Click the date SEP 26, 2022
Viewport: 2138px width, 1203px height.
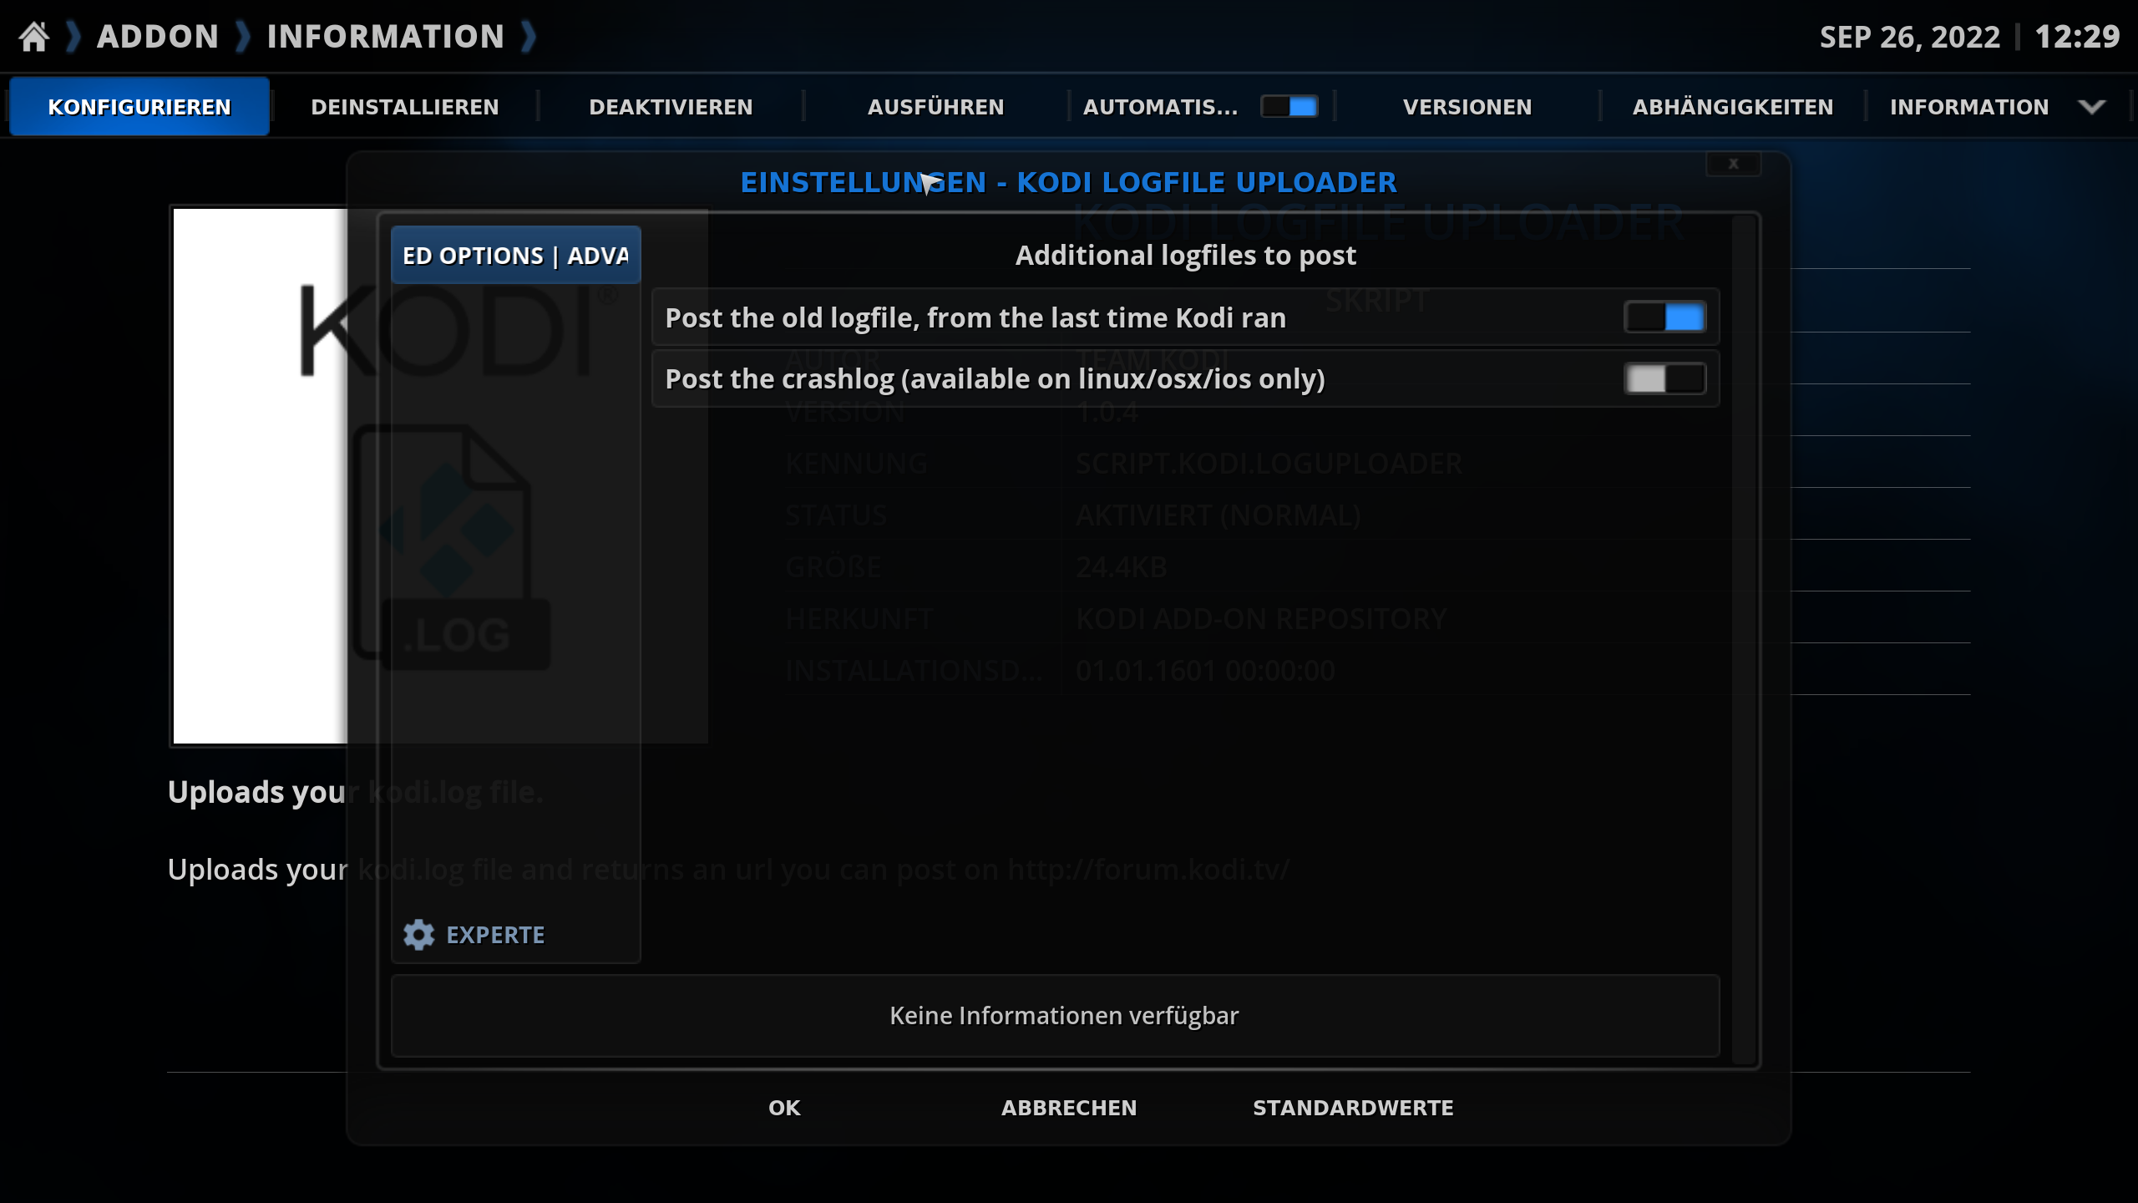click(x=1910, y=37)
